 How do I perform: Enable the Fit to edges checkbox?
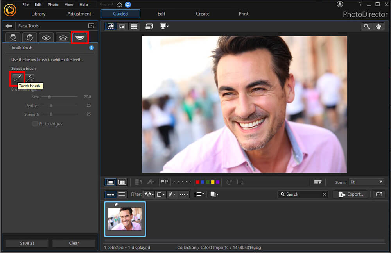pos(35,124)
